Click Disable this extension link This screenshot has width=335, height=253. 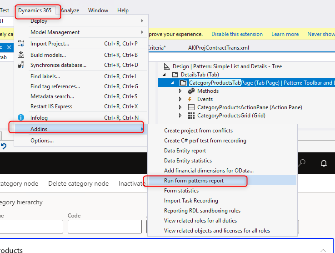coord(237,34)
